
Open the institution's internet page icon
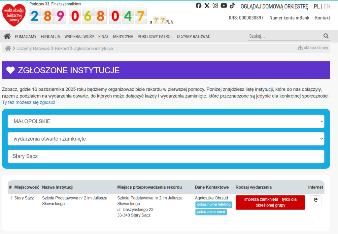click(x=315, y=200)
